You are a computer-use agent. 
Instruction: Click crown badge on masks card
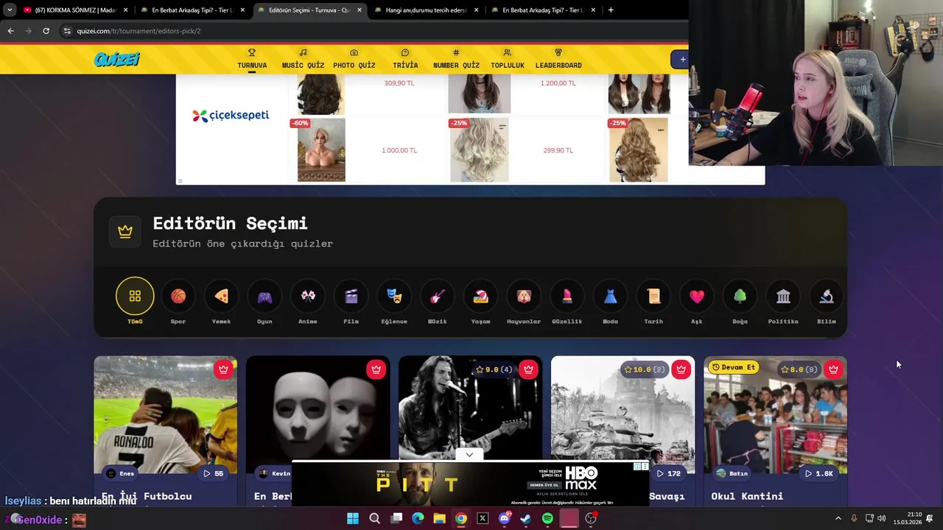(x=376, y=370)
